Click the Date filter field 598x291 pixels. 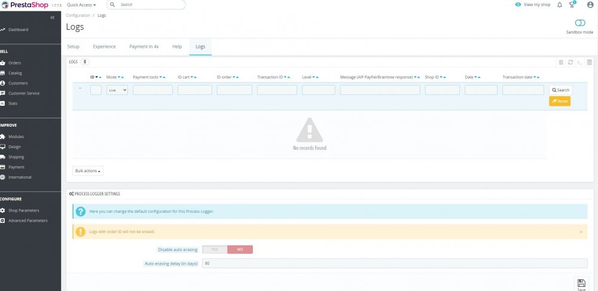[x=481, y=90]
